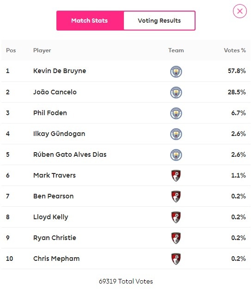Image resolution: width=251 pixels, height=290 pixels.
Task: Open the Voting Results tab
Action: click(159, 20)
